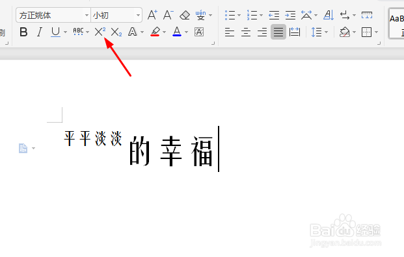Open numbering style dropdown arrow
404x257 pixels.
click(262, 16)
